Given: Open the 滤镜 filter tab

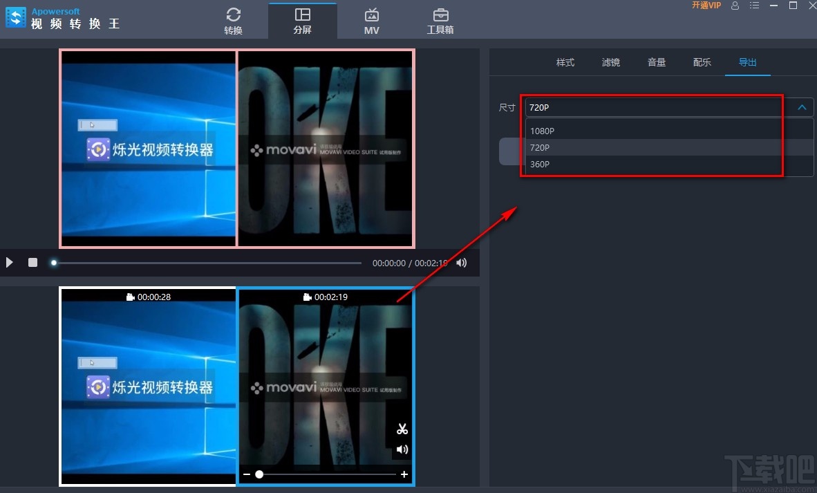Looking at the screenshot, I should 610,62.
